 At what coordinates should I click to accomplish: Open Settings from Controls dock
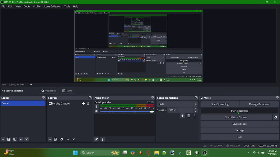point(240,130)
